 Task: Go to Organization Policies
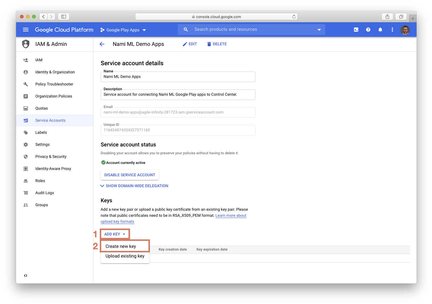54,96
